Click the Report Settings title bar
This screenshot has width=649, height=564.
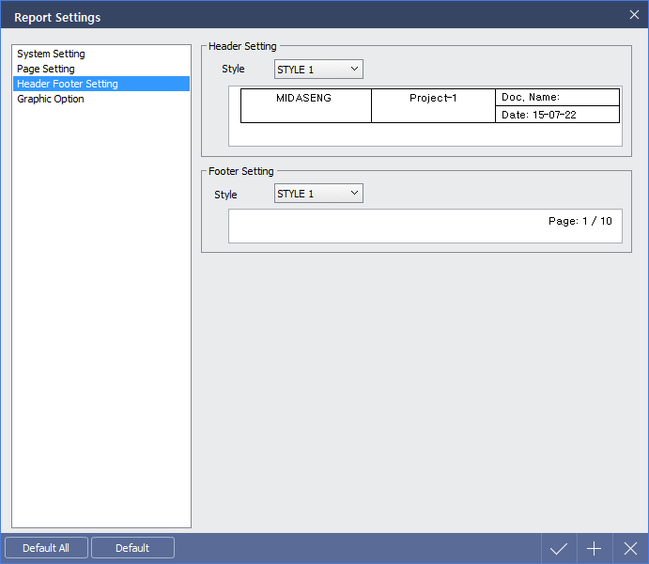(282, 16)
